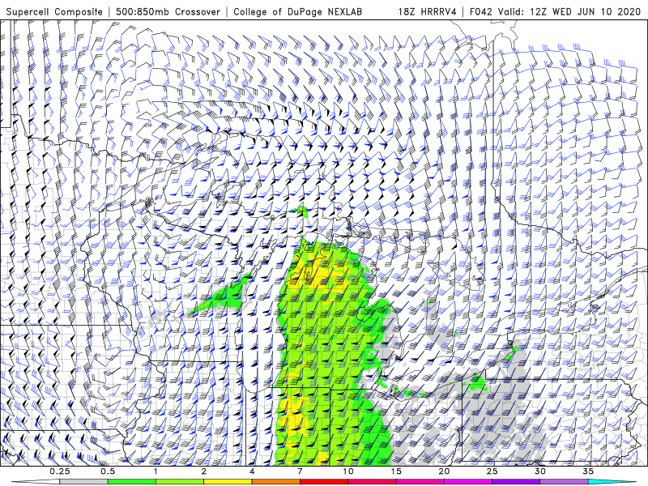Screen dimensions: 648x486
Task: Click the '18Z HRRRV4' model run label
Action: (x=428, y=11)
